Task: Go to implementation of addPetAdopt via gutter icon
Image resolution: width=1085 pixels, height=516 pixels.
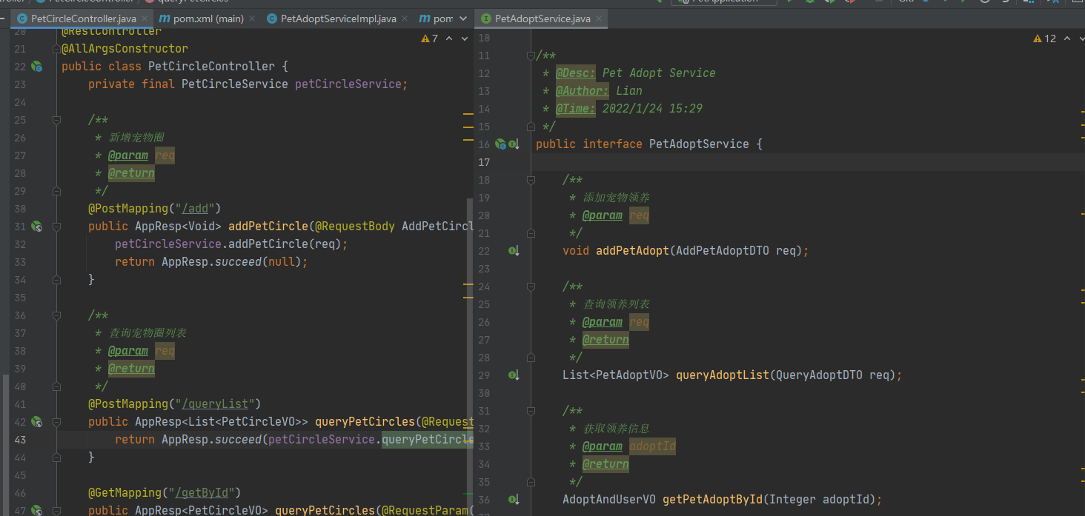Action: coord(514,250)
